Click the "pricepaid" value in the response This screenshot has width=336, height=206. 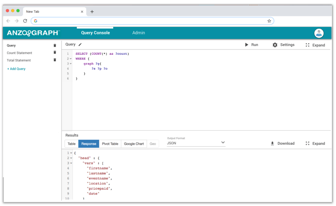98,188
